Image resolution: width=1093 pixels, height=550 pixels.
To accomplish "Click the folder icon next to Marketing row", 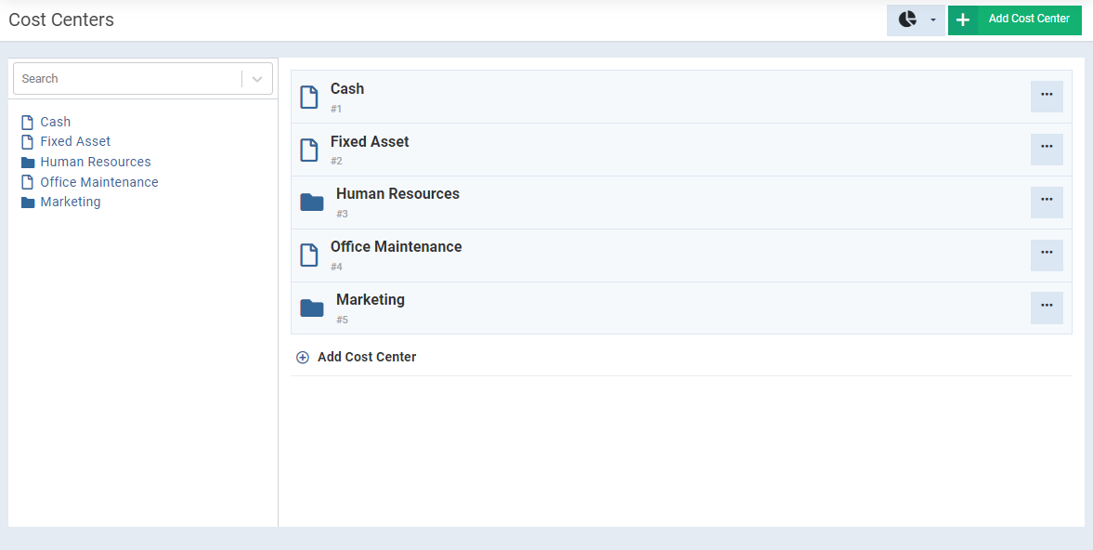I will [x=312, y=308].
